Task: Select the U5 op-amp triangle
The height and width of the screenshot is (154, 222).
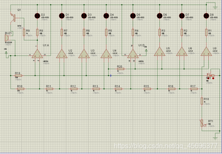Action: coord(159,52)
